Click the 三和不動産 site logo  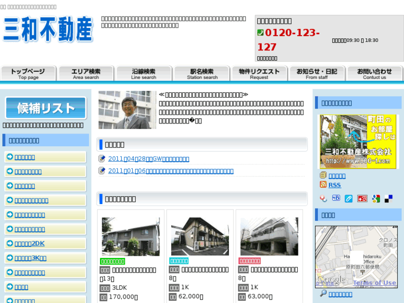48,29
